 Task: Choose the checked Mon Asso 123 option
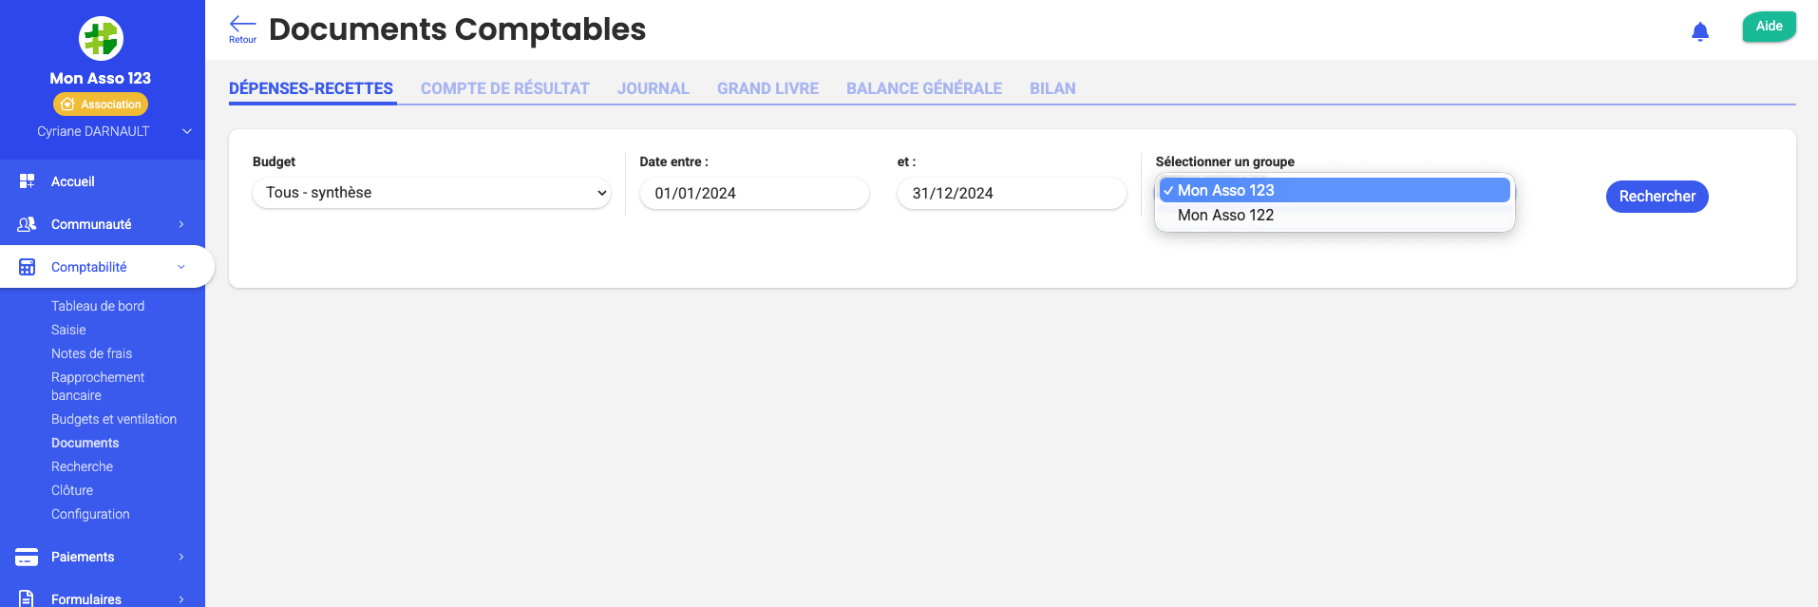point(1225,191)
